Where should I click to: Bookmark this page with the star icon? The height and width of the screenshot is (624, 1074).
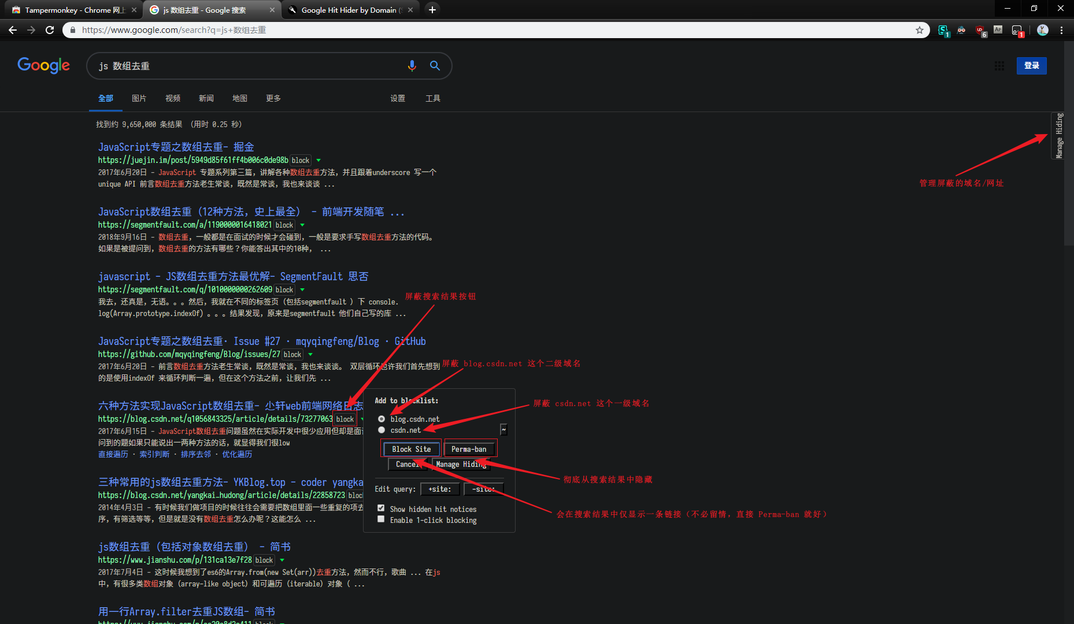click(919, 30)
